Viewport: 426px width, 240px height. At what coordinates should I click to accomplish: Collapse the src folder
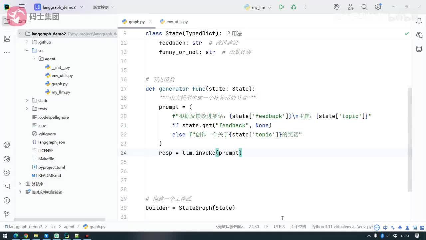[x=27, y=51]
